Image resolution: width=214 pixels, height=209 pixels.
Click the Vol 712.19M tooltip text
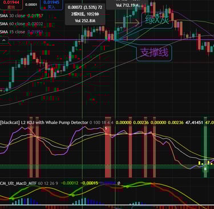(x=127, y=5)
